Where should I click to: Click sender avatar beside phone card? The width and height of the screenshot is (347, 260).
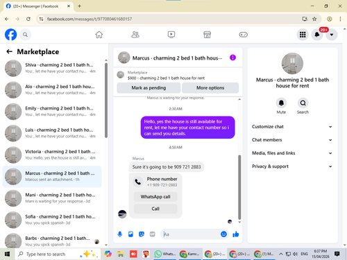coord(122,214)
